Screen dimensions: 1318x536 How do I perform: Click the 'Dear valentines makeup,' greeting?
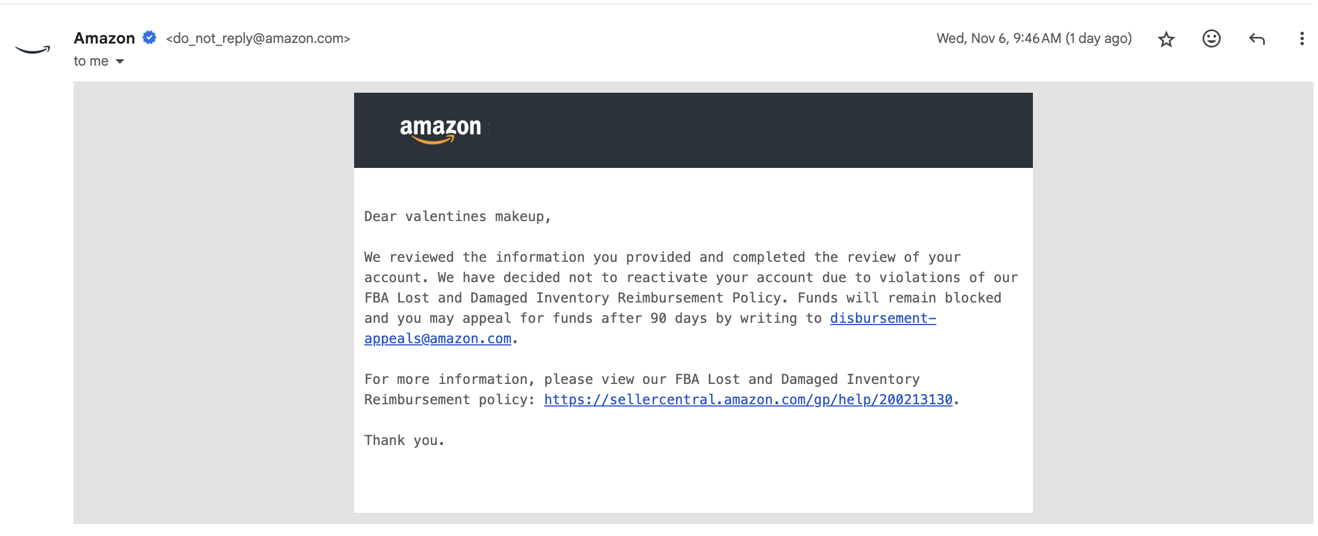tap(457, 217)
